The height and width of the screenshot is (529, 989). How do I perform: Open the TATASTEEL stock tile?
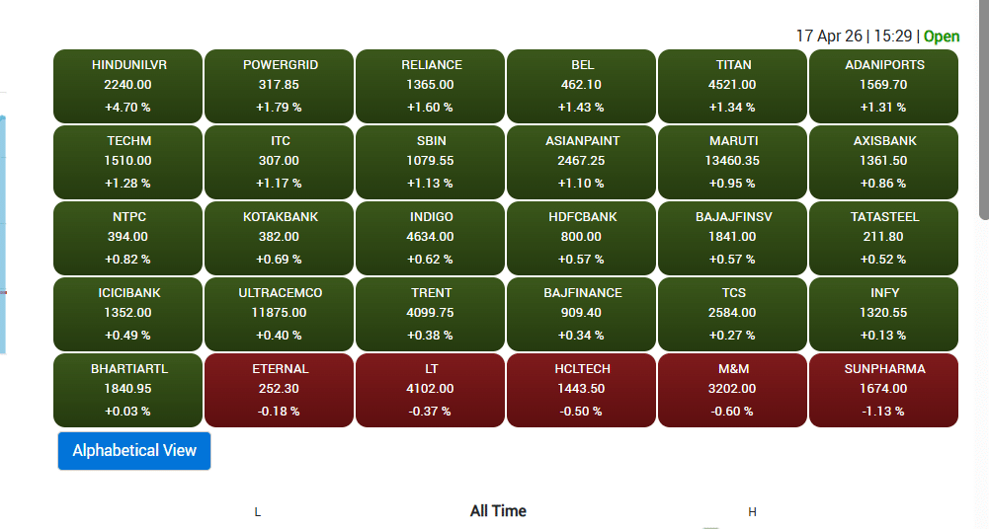coord(883,238)
